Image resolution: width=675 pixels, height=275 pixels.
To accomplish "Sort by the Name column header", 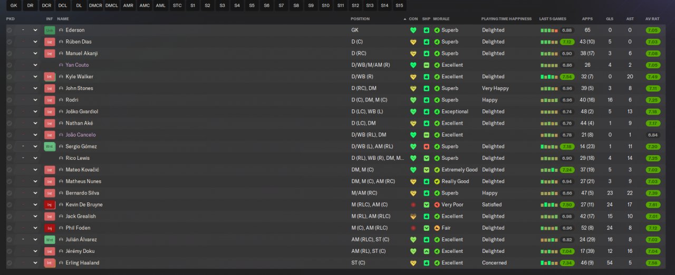I will pyautogui.click(x=63, y=19).
